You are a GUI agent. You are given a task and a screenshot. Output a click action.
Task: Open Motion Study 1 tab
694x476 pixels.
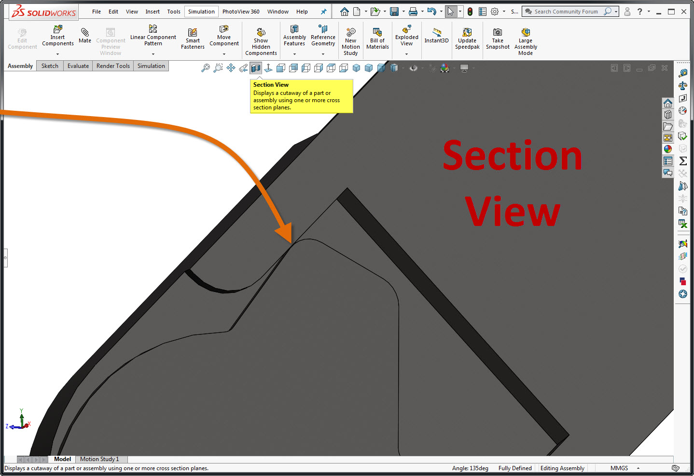pyautogui.click(x=99, y=459)
